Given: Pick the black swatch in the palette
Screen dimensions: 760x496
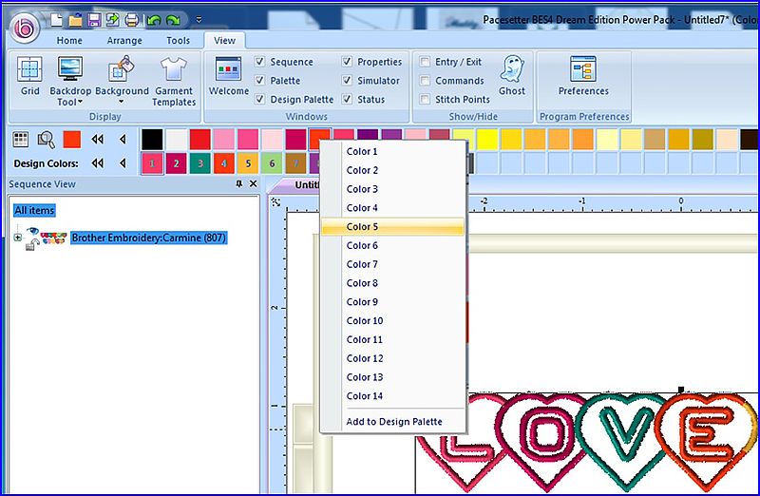Looking at the screenshot, I should 152,140.
